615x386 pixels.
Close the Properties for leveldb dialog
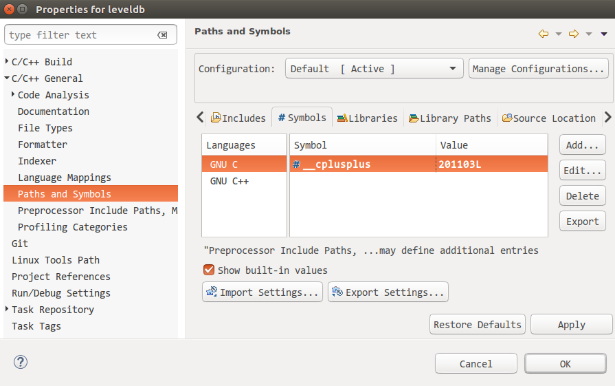click(x=10, y=9)
